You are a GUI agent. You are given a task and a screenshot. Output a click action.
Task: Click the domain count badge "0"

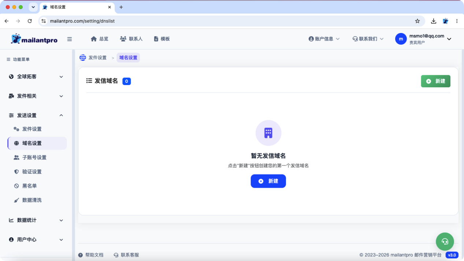tap(126, 81)
